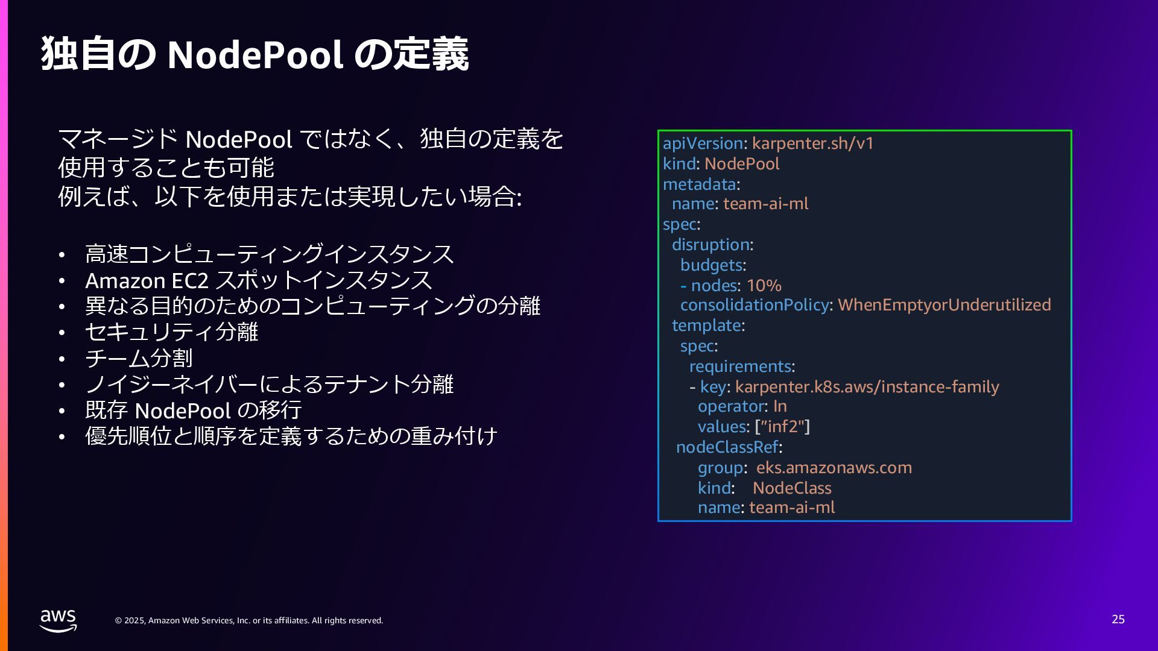This screenshot has width=1158, height=651.
Task: Click the kind: NodeClass line
Action: click(x=764, y=488)
